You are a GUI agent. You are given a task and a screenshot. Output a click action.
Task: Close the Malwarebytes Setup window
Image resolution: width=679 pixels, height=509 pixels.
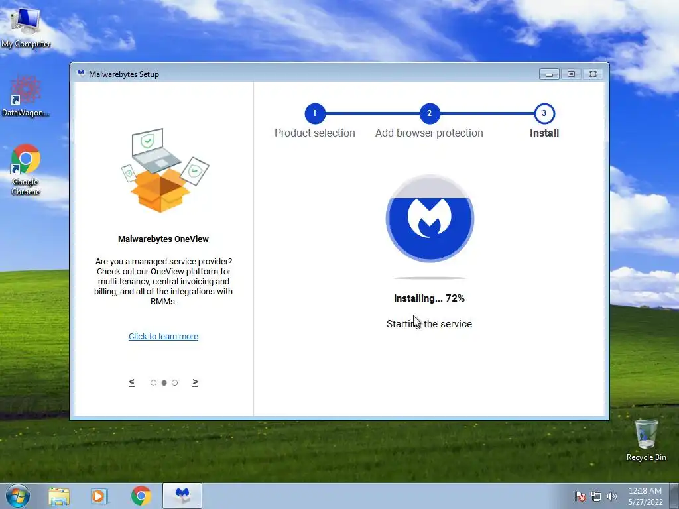click(593, 74)
